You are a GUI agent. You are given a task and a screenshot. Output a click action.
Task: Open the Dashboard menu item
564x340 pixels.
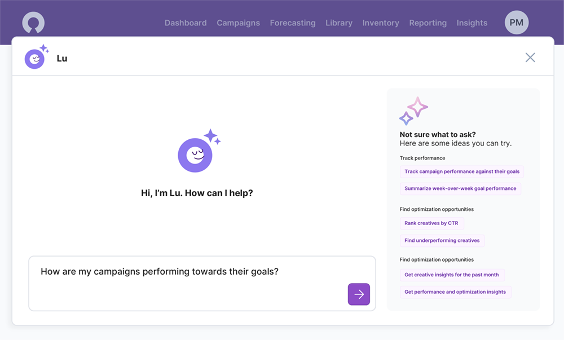[186, 23]
